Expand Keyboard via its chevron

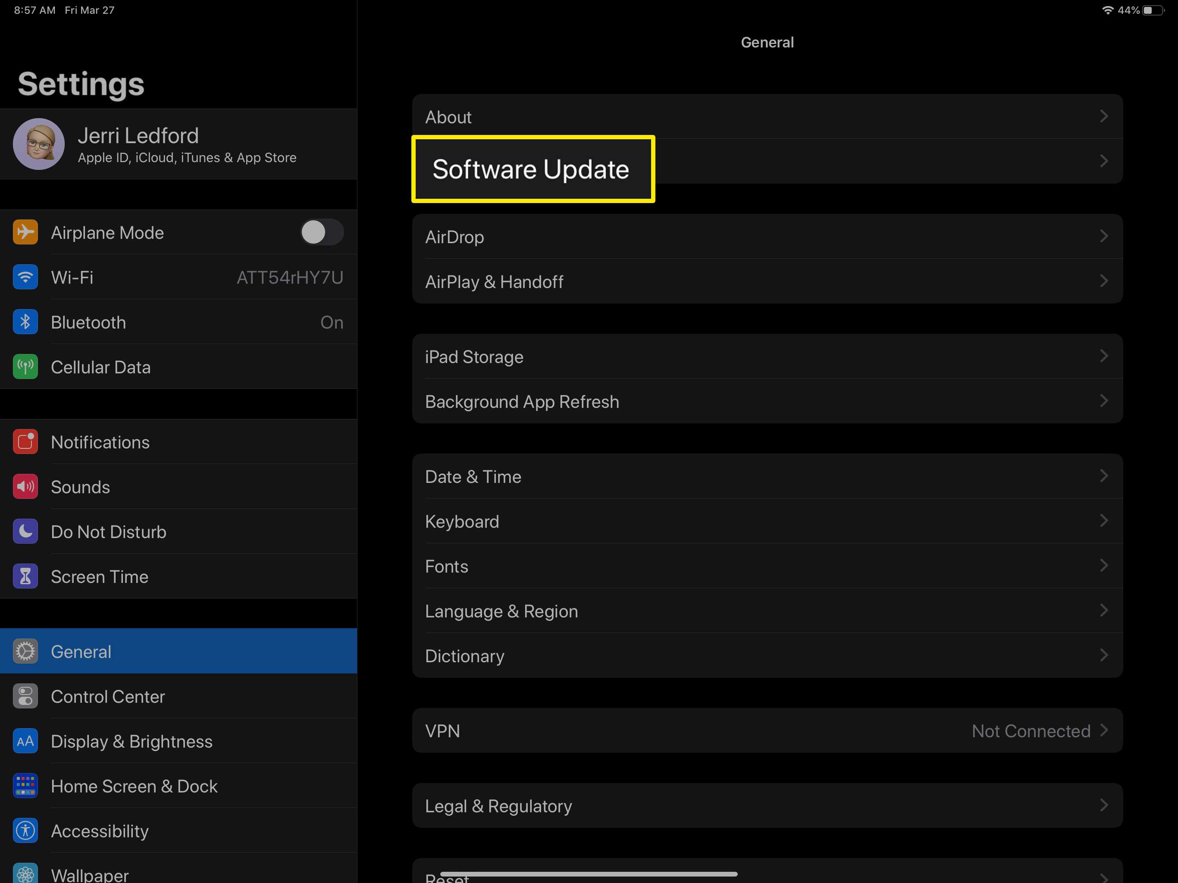[x=1104, y=520]
